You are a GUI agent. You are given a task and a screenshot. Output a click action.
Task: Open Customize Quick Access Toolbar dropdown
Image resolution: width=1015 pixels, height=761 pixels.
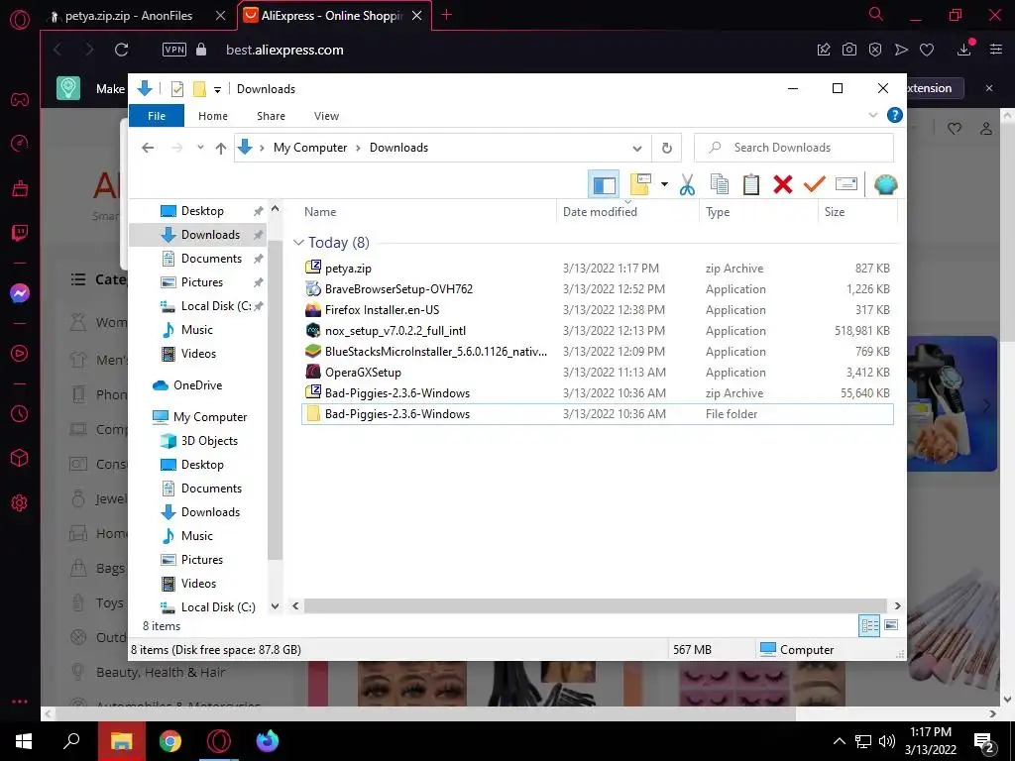217,90
